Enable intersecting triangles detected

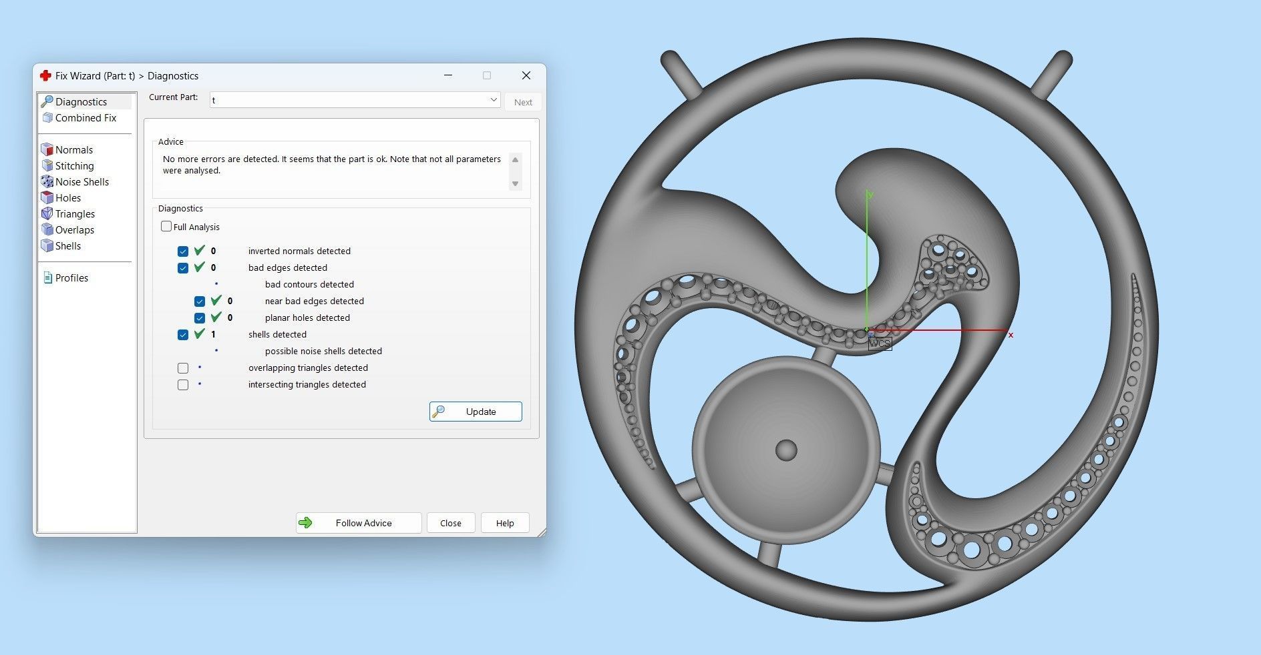coord(183,385)
